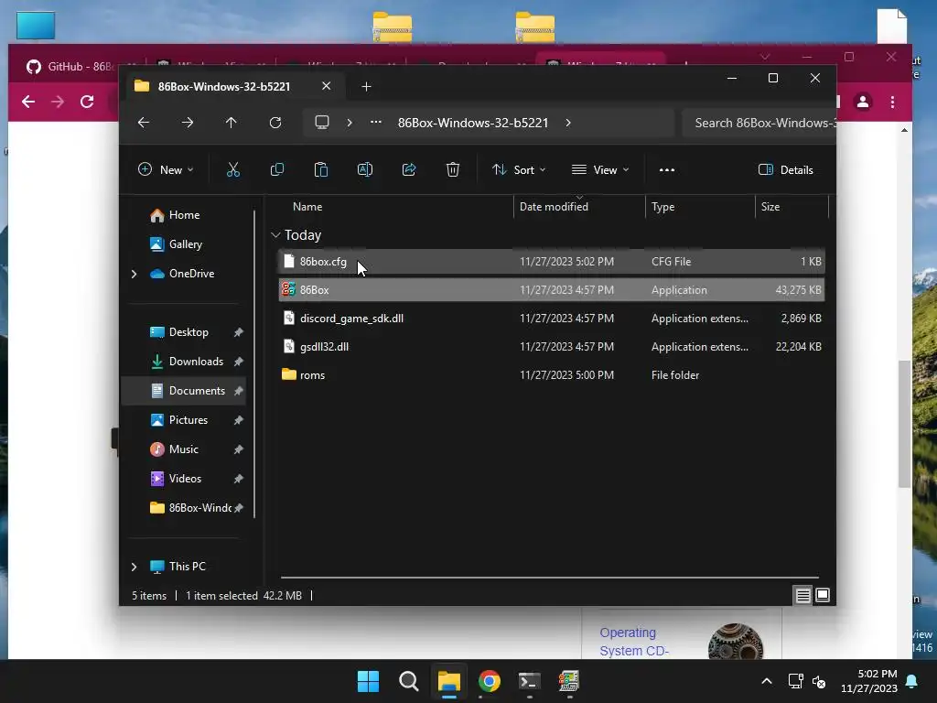937x703 pixels.
Task: Reload the page in Chrome window
Action: [87, 102]
